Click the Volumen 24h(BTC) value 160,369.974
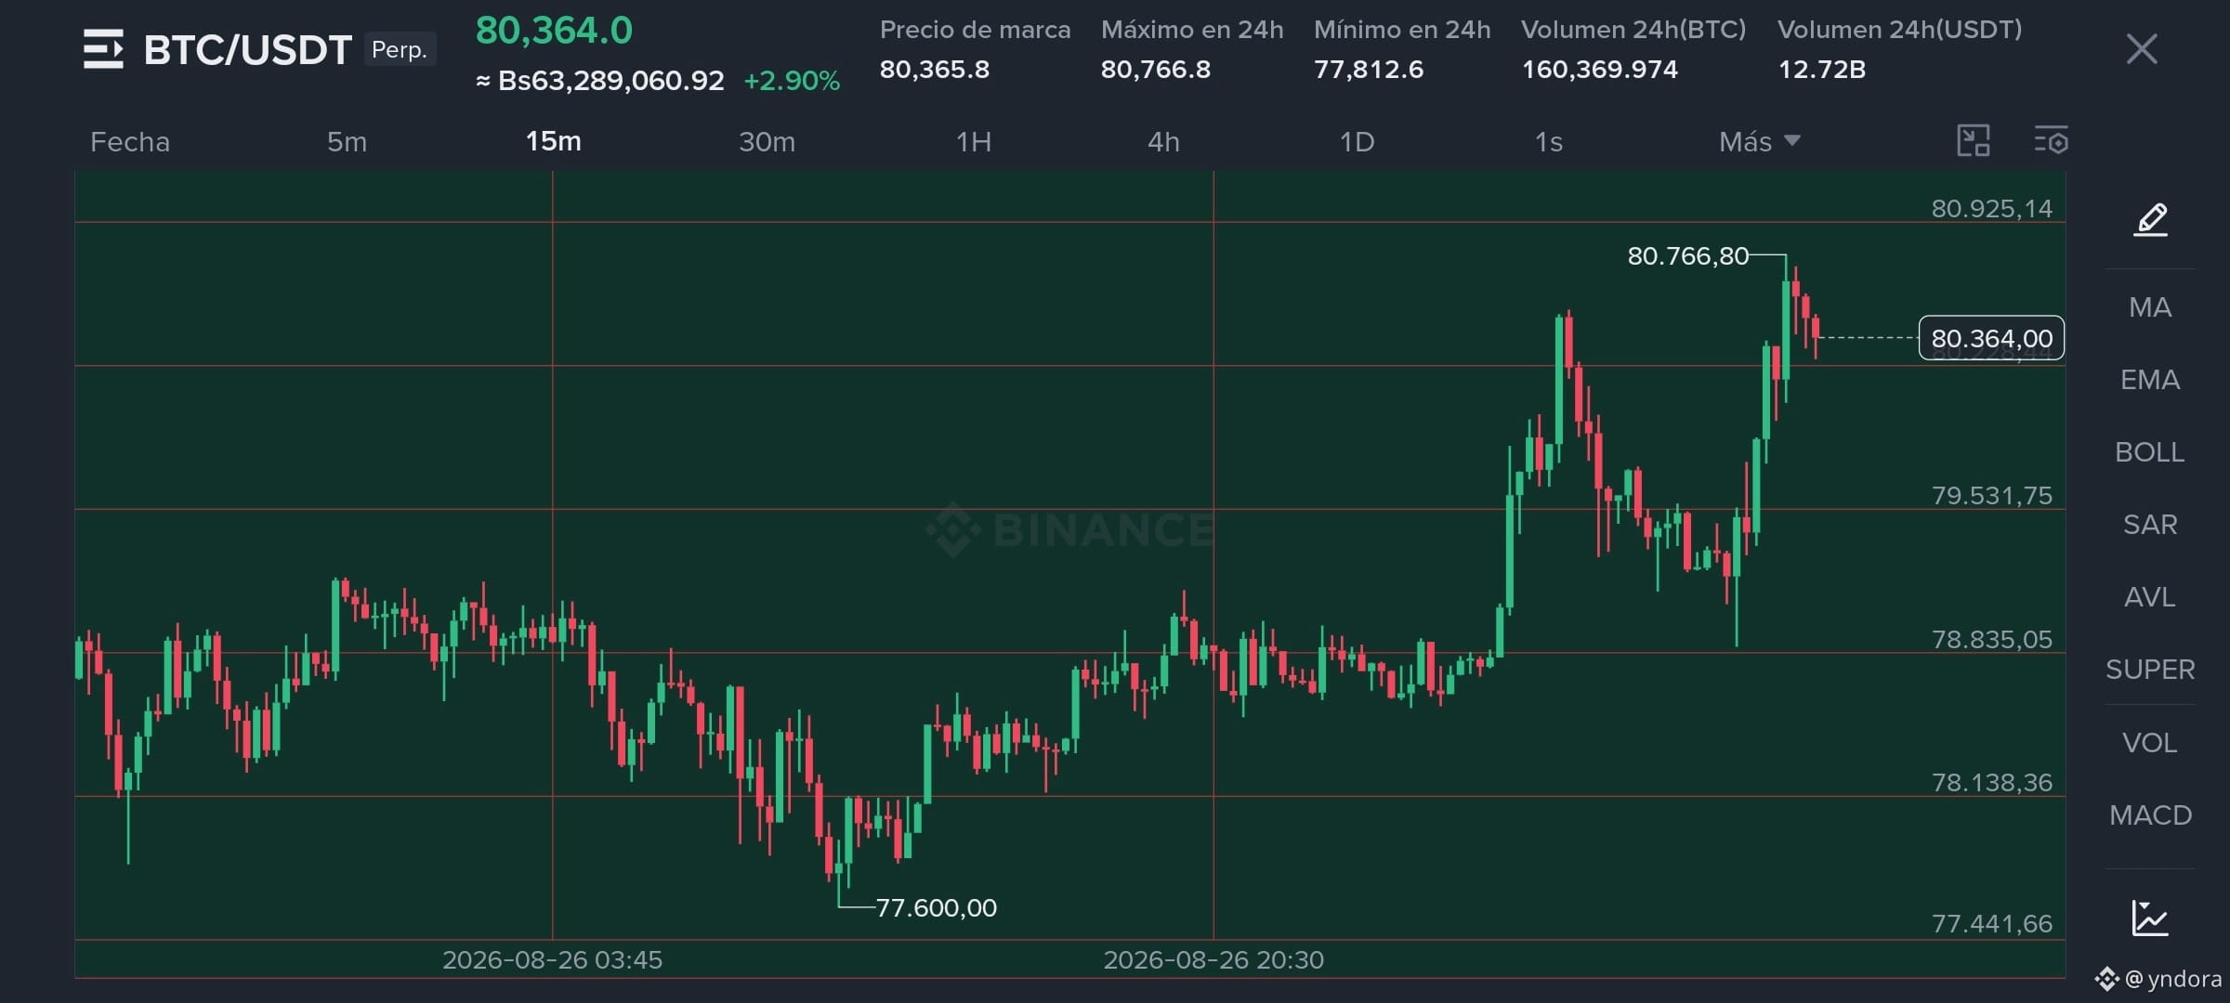The image size is (2230, 1003). click(x=1599, y=70)
